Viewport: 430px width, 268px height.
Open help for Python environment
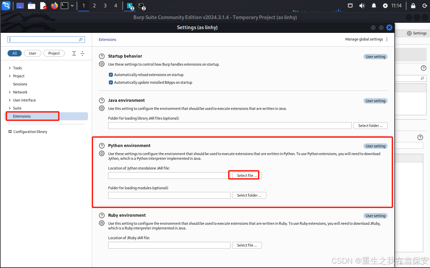(102, 146)
